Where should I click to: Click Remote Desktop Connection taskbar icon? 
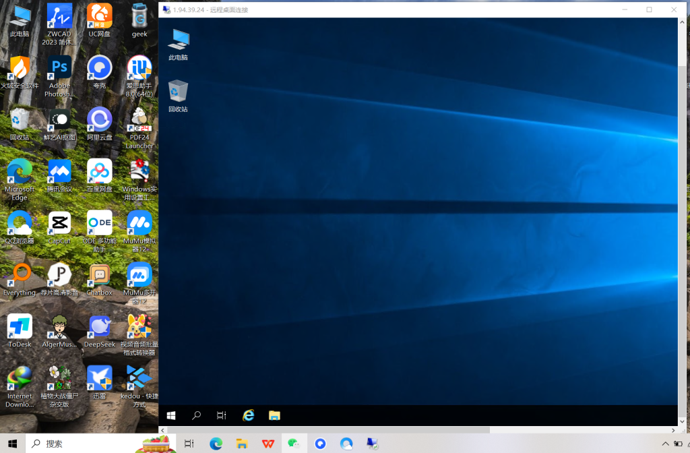(373, 444)
